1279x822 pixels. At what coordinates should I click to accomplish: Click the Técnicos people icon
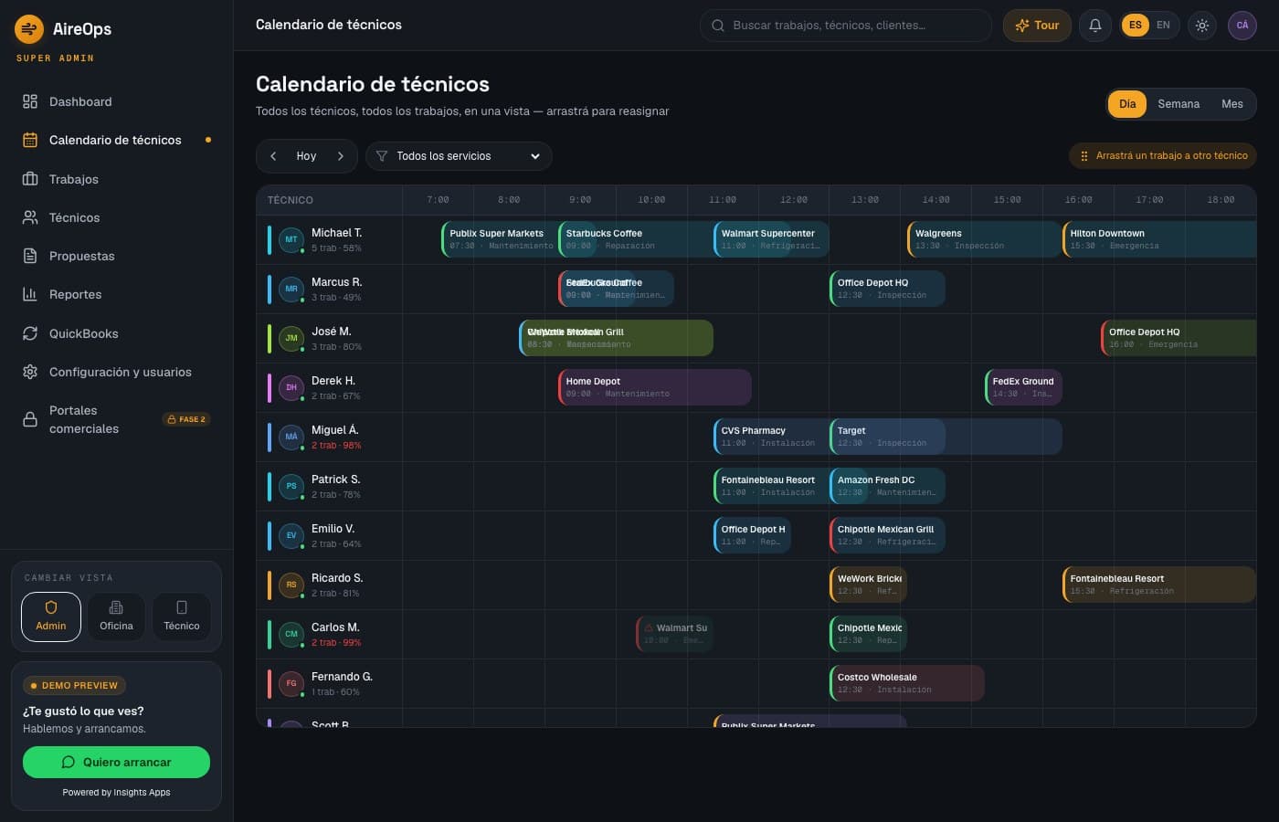[x=30, y=217]
